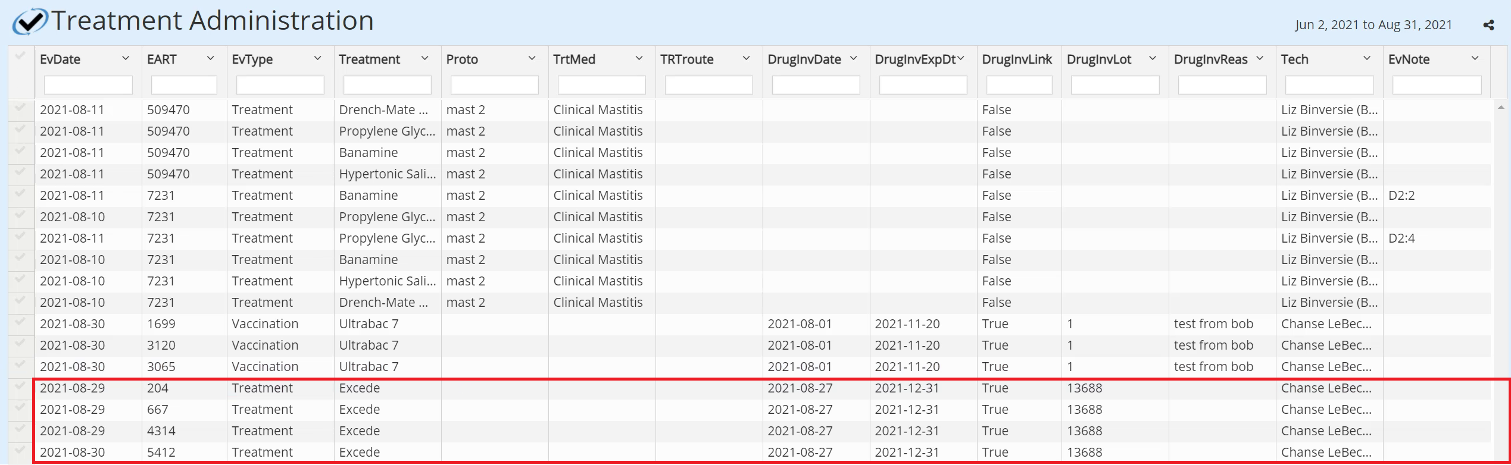Click the DrugInvLink filter input box
The height and width of the screenshot is (465, 1511).
(x=1019, y=85)
